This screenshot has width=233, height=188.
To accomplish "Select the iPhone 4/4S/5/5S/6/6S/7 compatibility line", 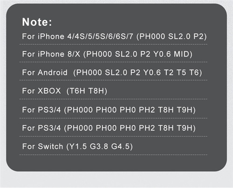I will [x=114, y=36].
